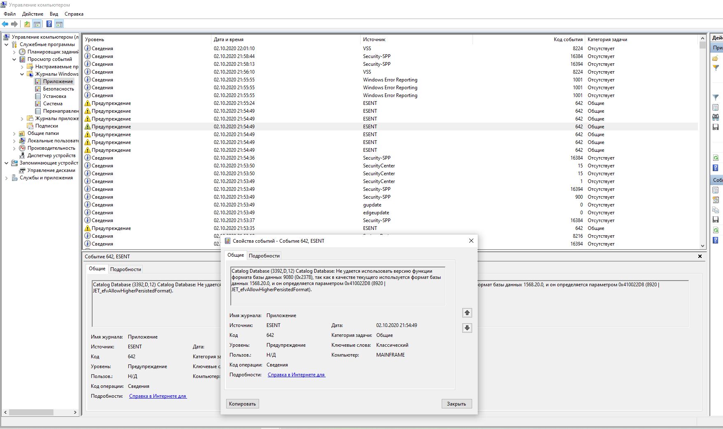Image resolution: width=723 pixels, height=429 pixels.
Task: Open Справка в Интернете link in preview pane
Action: (x=158, y=396)
